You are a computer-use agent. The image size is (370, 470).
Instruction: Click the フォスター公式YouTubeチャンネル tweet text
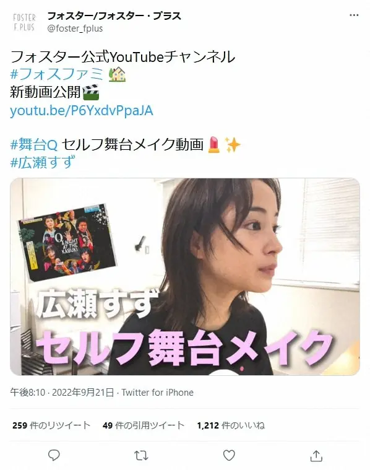[123, 56]
